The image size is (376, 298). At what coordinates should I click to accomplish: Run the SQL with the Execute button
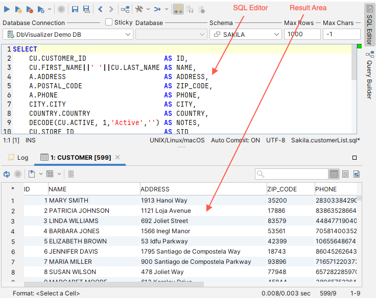(7, 9)
